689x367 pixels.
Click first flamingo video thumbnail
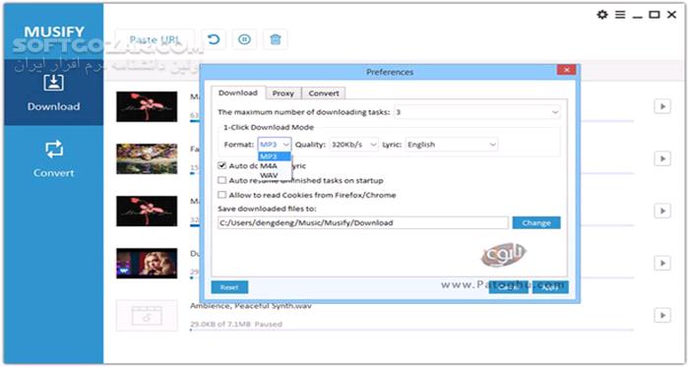click(x=147, y=106)
